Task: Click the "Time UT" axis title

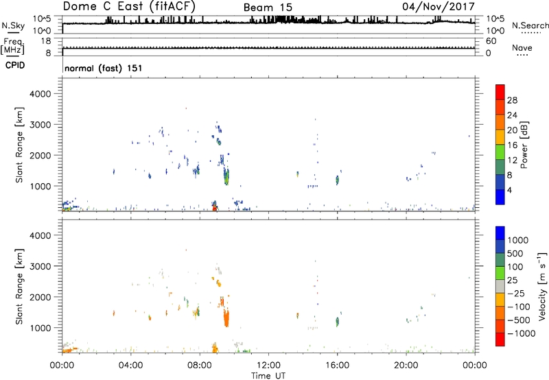Action: point(268,376)
